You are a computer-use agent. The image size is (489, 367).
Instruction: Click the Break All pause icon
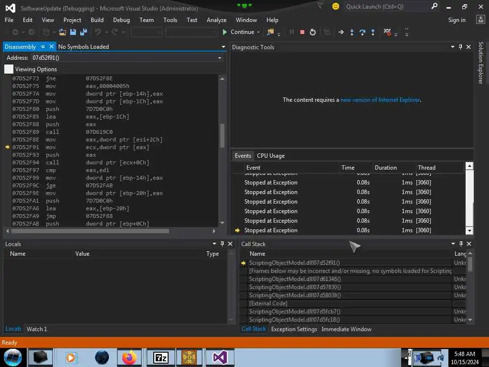(292, 32)
